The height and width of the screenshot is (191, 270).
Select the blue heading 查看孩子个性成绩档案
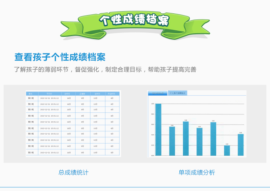click(x=60, y=57)
